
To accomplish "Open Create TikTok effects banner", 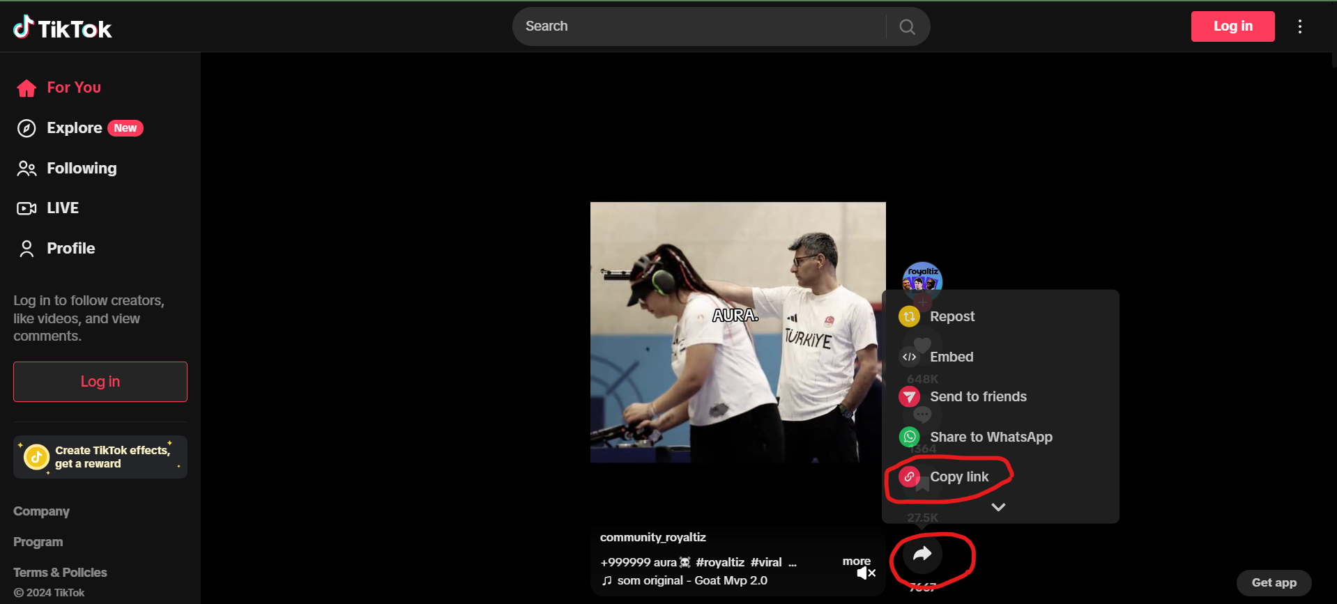I will [100, 457].
